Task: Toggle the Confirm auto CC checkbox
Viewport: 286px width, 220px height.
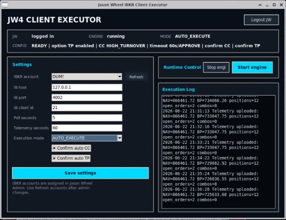Action: coord(71,148)
